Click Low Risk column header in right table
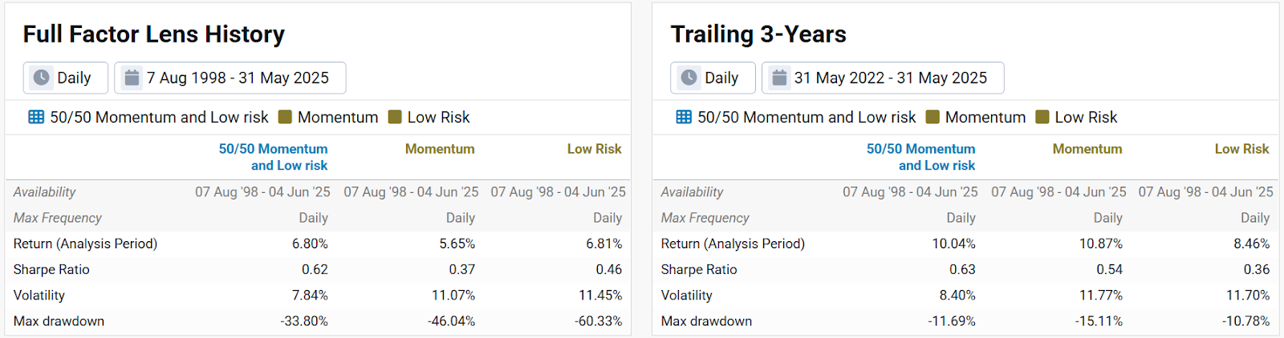Image resolution: width=1284 pixels, height=338 pixels. click(1241, 149)
